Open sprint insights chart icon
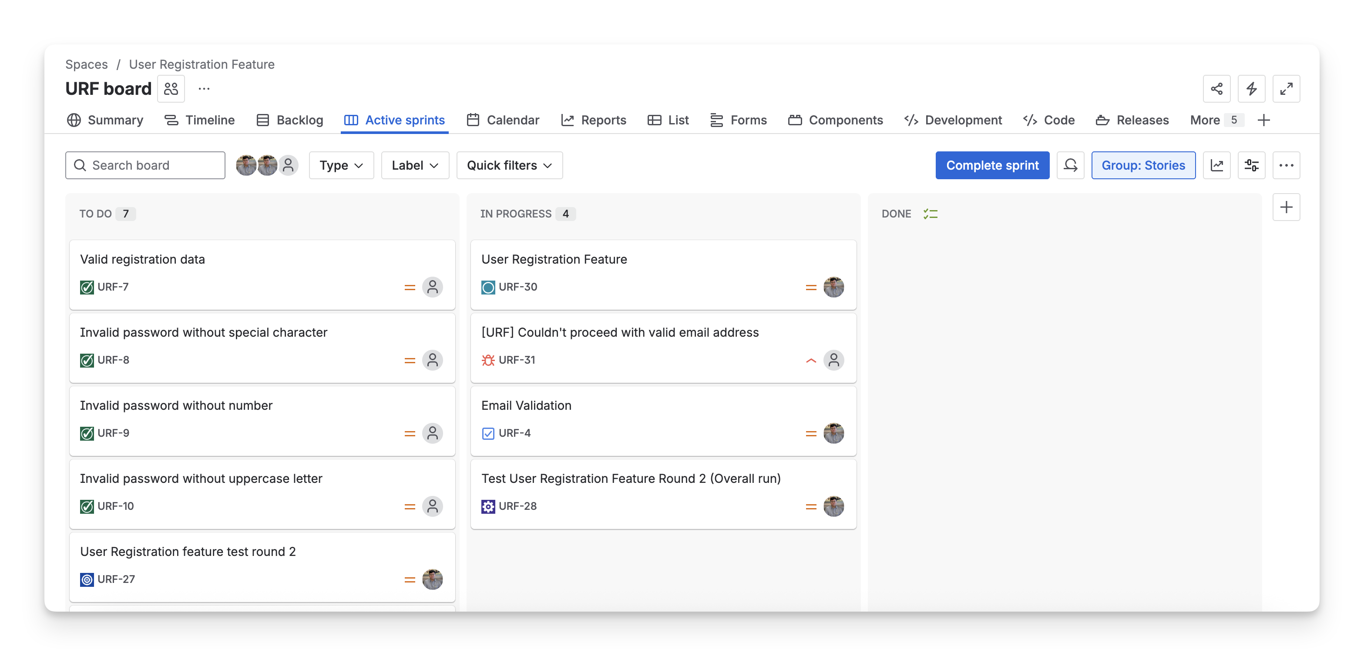Image resolution: width=1364 pixels, height=656 pixels. pos(1216,166)
